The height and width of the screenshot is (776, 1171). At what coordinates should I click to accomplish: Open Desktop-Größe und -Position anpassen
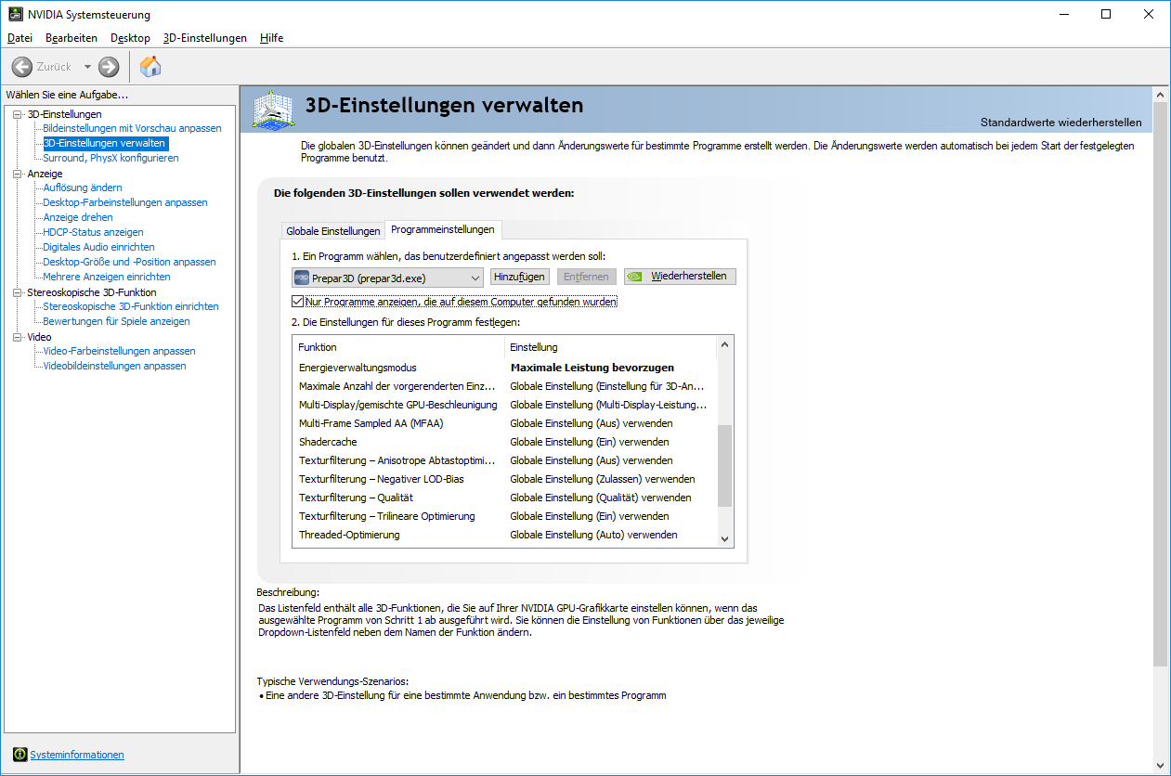pos(130,262)
